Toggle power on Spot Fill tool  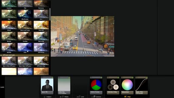click(x=52, y=77)
